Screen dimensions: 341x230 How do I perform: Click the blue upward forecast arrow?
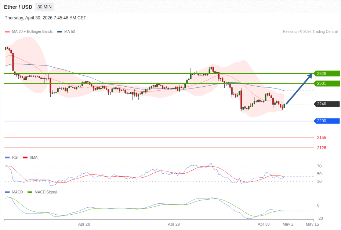[299, 89]
